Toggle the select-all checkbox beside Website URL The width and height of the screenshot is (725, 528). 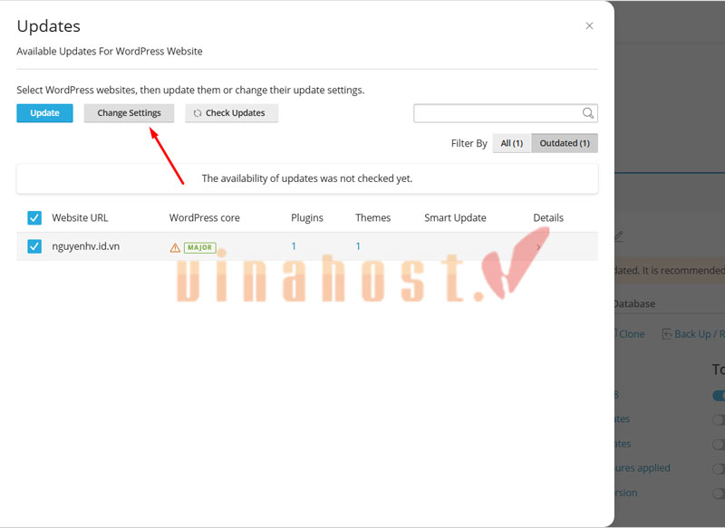34,217
